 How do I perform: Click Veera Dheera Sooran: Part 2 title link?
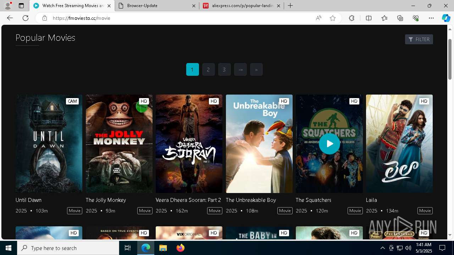click(x=188, y=200)
